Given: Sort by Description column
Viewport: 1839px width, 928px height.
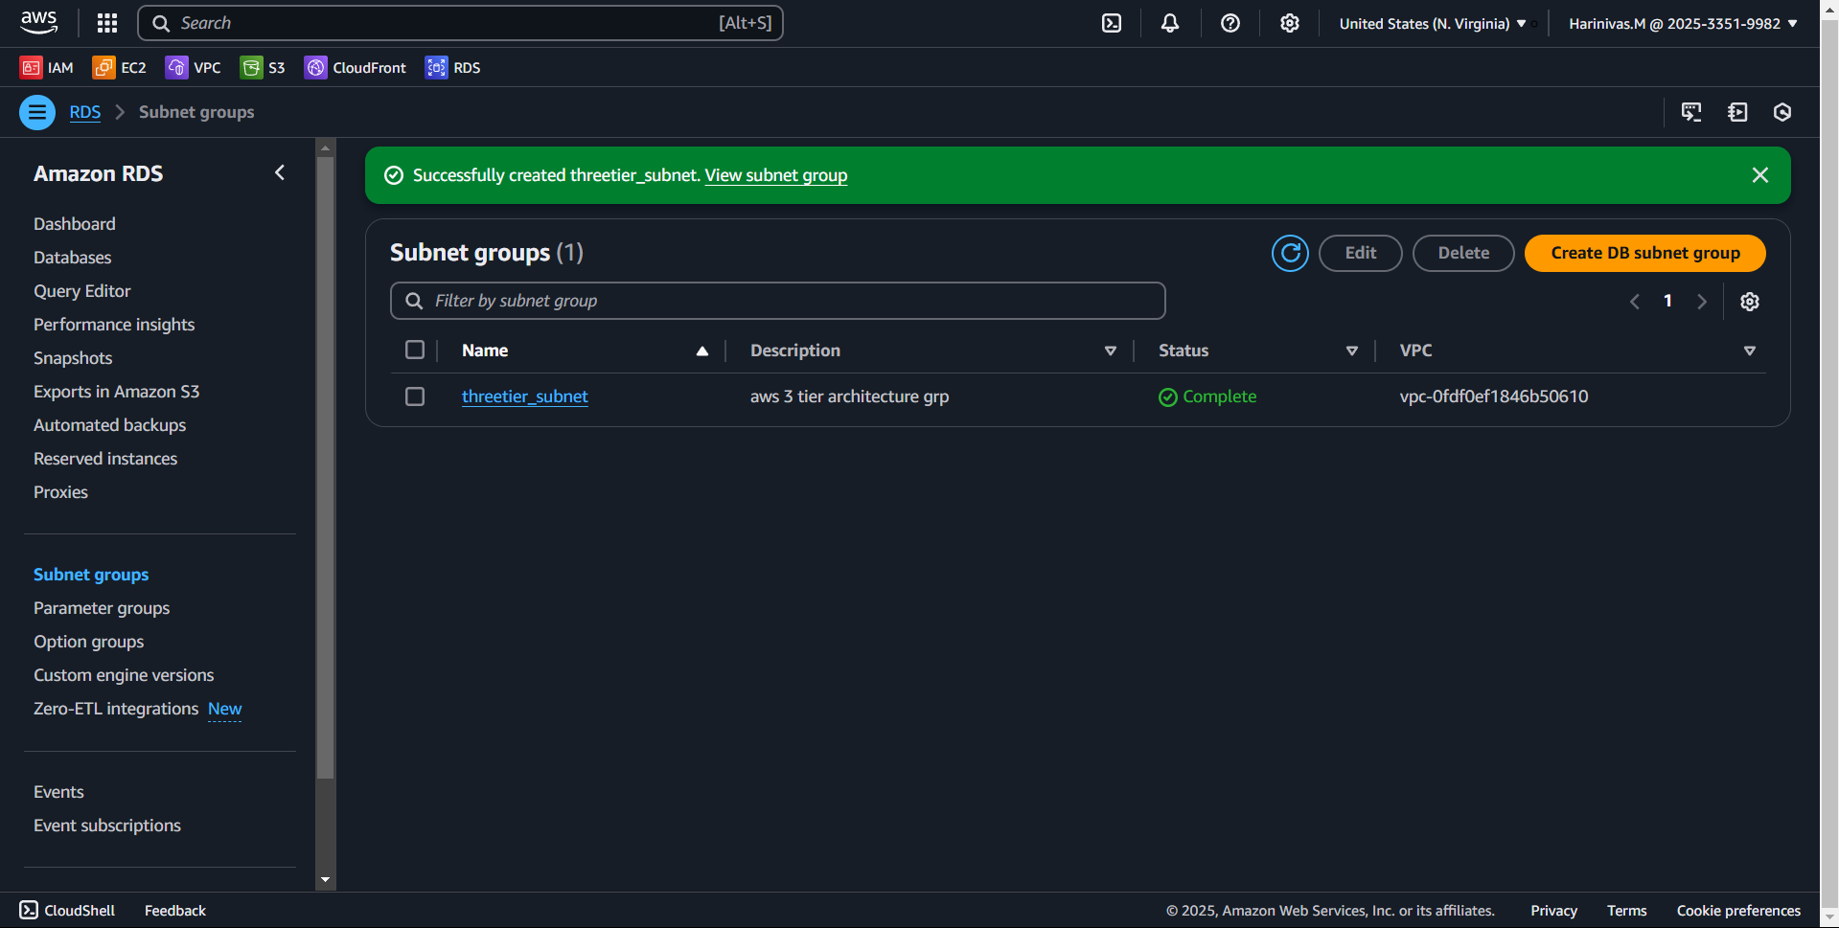Looking at the screenshot, I should click(x=1111, y=351).
